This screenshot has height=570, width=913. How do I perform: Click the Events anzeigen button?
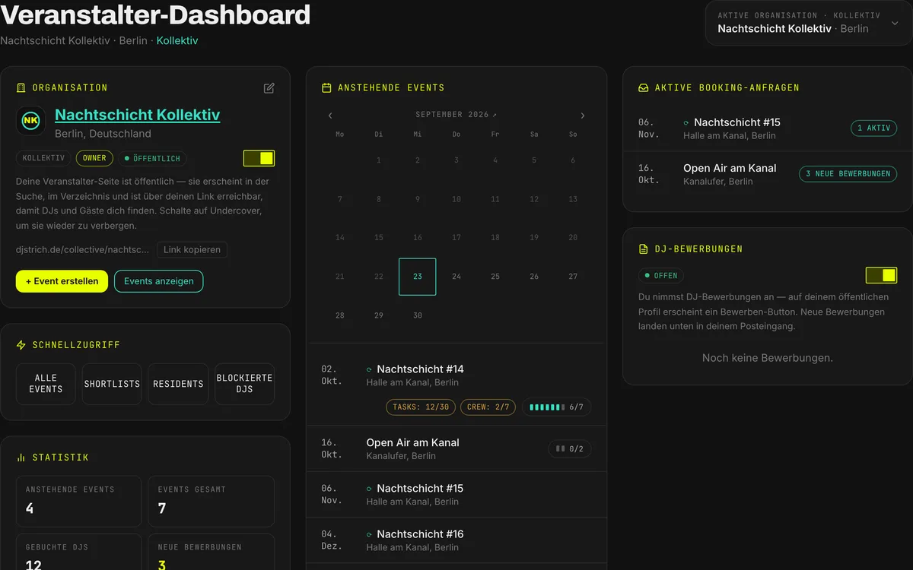158,281
